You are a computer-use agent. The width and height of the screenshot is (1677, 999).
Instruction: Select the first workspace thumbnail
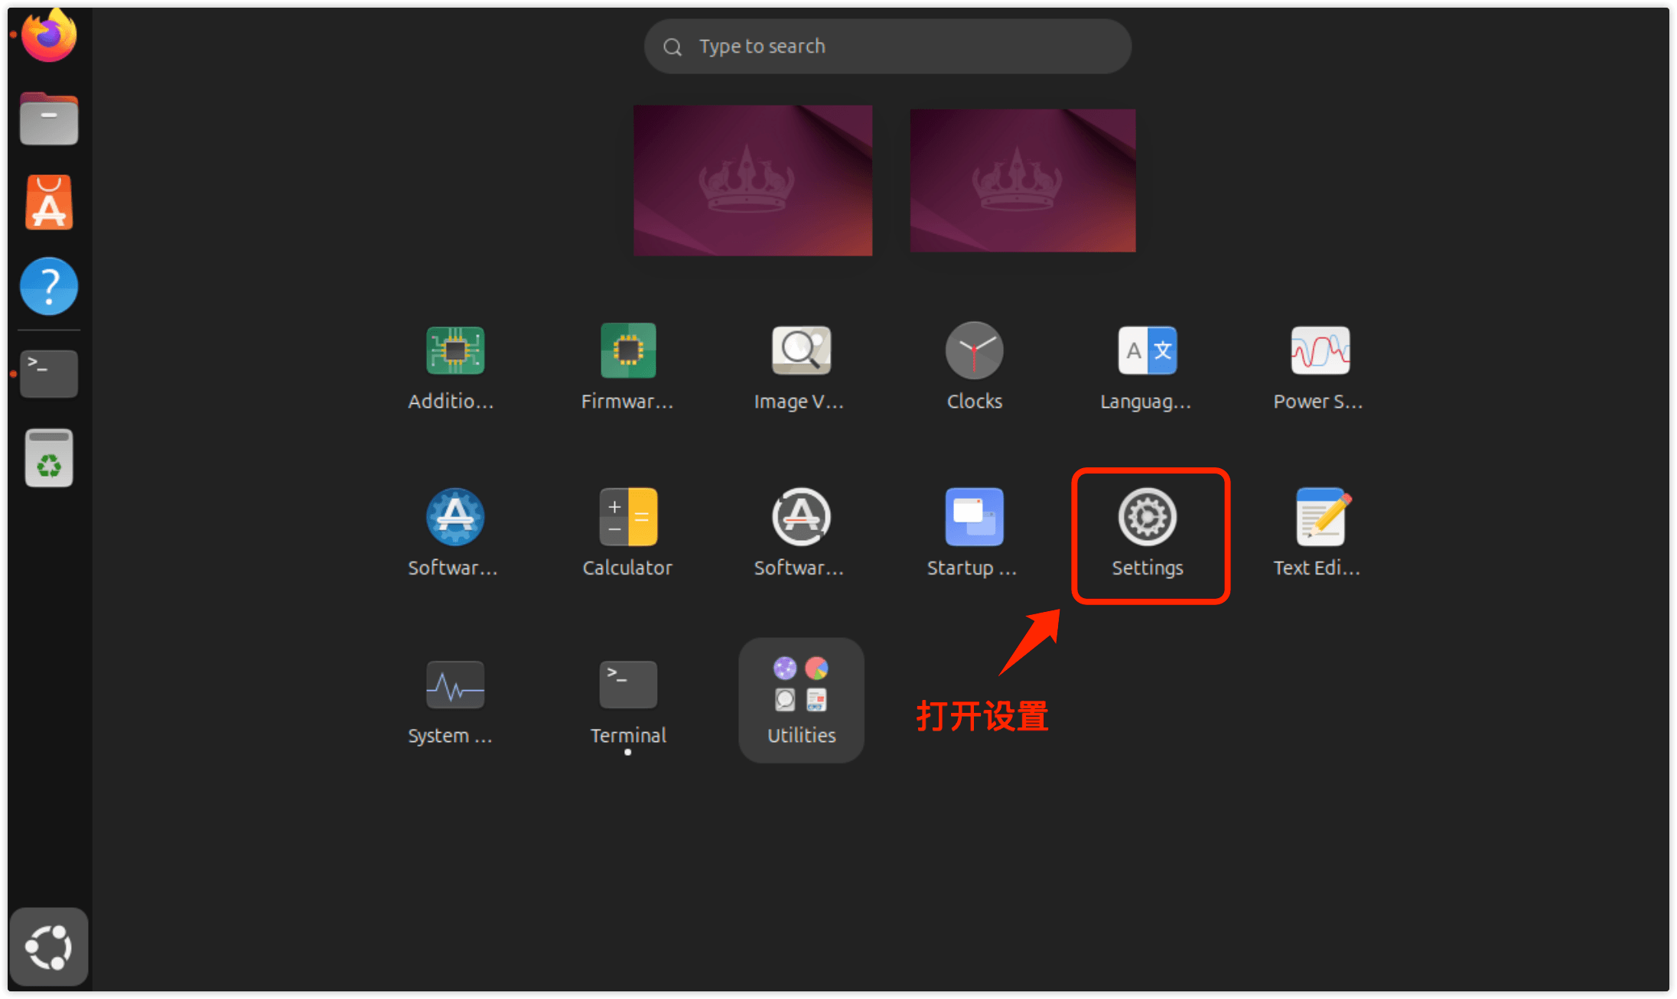(752, 181)
